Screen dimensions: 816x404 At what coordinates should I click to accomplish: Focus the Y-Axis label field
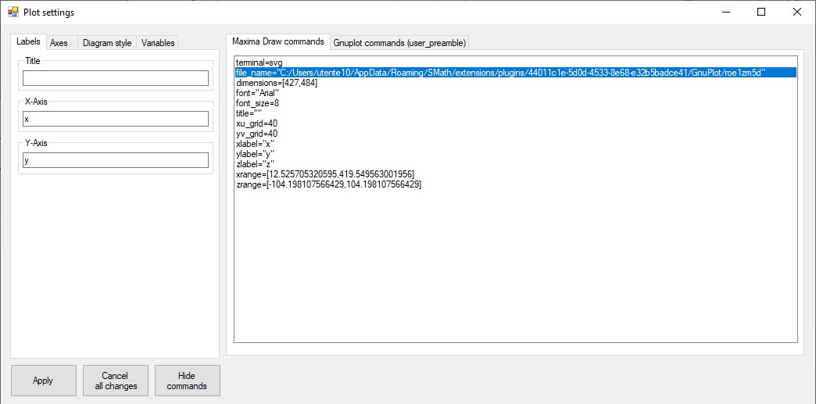click(116, 160)
